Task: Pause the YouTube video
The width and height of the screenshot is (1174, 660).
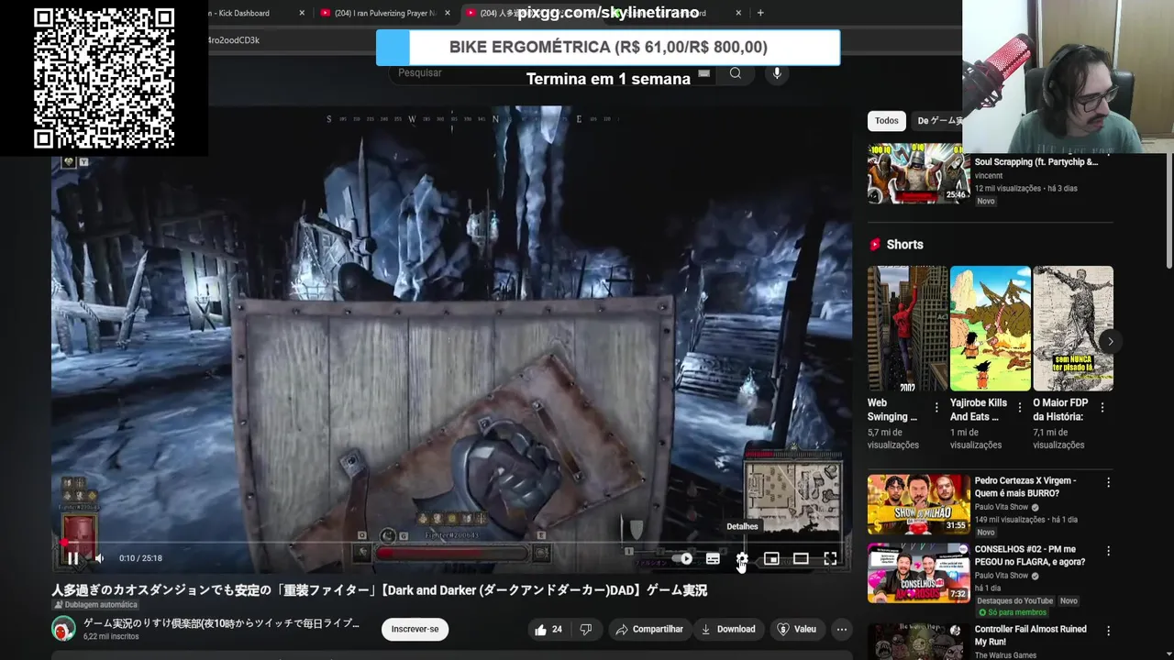Action: [x=72, y=558]
